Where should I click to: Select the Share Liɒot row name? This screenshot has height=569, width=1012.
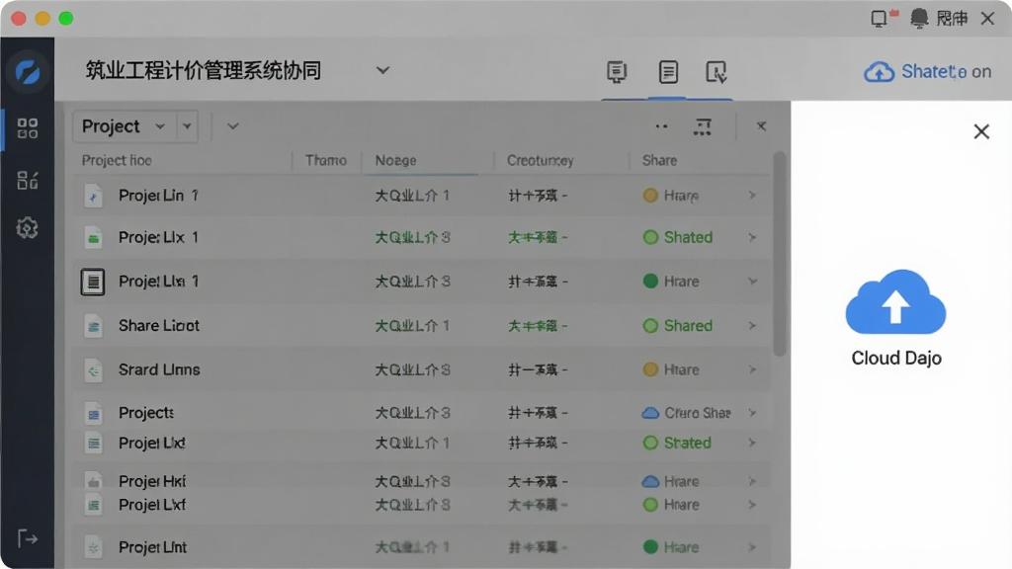(159, 326)
